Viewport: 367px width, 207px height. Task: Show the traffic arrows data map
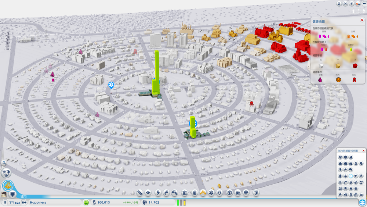(x=345, y=182)
